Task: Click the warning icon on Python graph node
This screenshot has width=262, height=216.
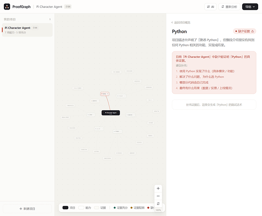Action: point(107,94)
